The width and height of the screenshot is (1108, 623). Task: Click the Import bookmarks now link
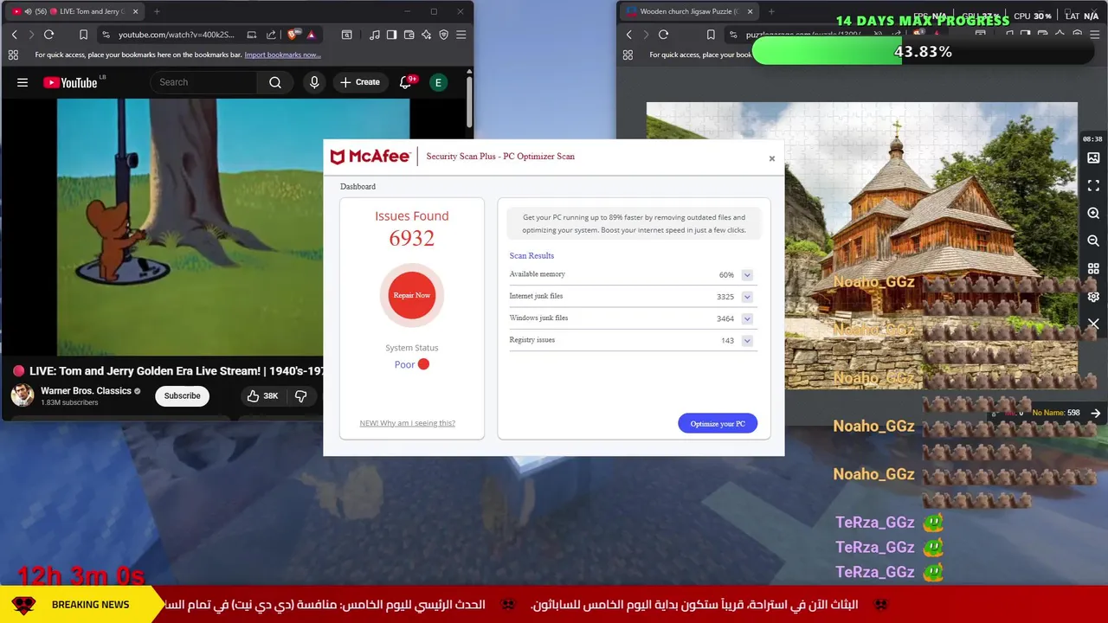point(282,55)
